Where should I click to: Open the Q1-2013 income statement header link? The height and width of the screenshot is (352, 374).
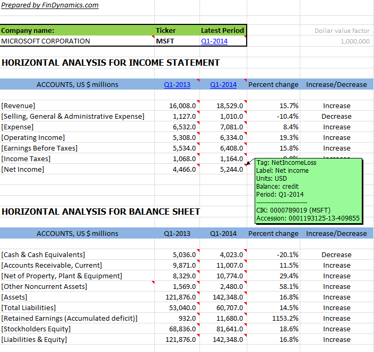pyautogui.click(x=177, y=85)
